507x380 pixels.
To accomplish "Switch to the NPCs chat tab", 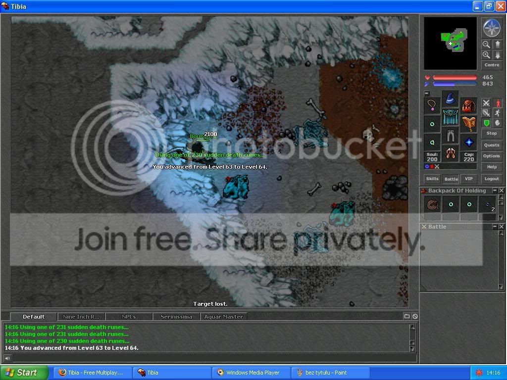I will point(129,317).
